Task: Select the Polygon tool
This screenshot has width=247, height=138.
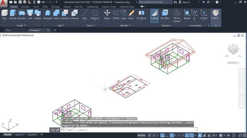Action: click(95, 15)
